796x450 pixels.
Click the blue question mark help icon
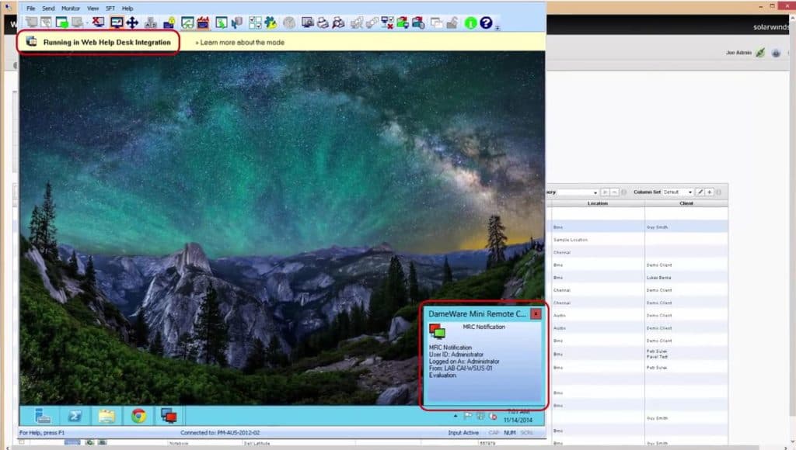486,22
